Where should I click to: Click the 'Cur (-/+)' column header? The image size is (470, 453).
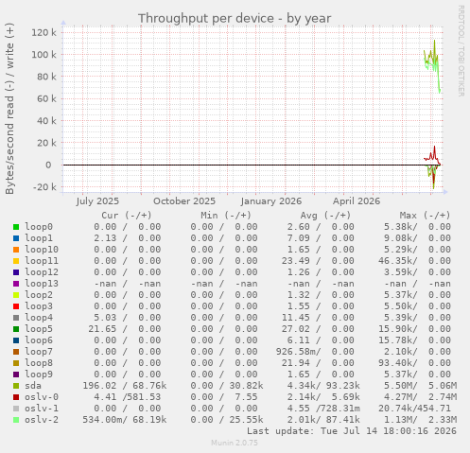coord(127,216)
